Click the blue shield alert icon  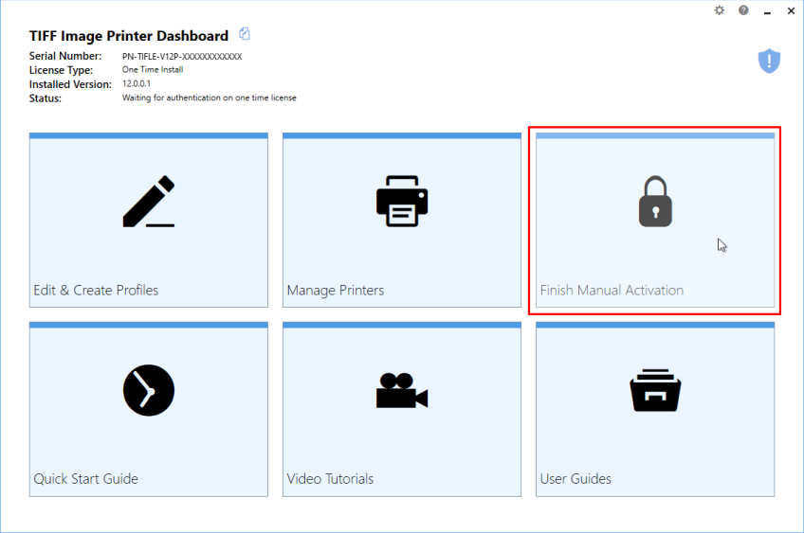tap(769, 61)
